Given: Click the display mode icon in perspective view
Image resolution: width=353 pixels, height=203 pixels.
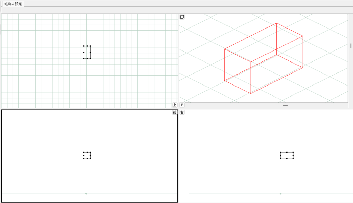Looking at the screenshot, I should (x=182, y=17).
